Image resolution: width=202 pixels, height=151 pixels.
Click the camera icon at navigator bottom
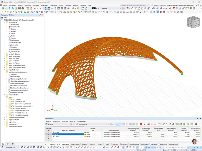pyautogui.click(x=13, y=144)
